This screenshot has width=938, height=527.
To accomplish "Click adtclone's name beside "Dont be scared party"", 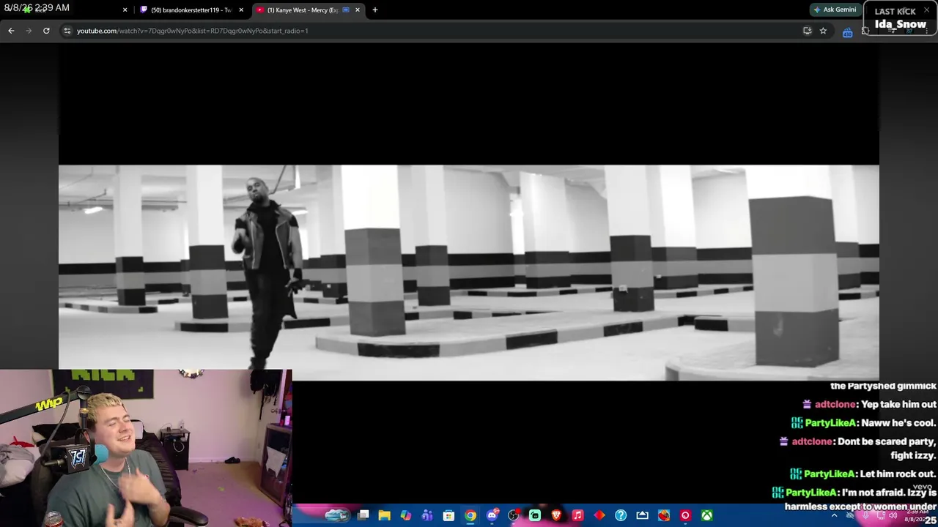I will click(812, 441).
